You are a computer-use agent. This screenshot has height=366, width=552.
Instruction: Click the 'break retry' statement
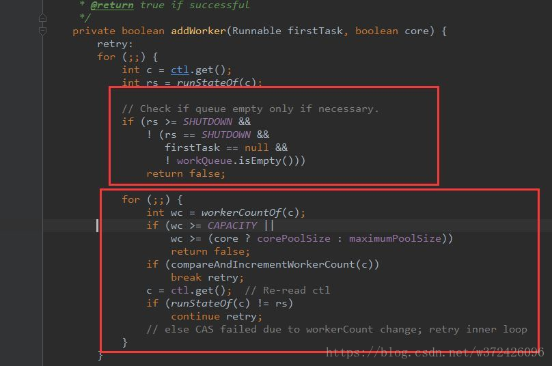coord(207,277)
